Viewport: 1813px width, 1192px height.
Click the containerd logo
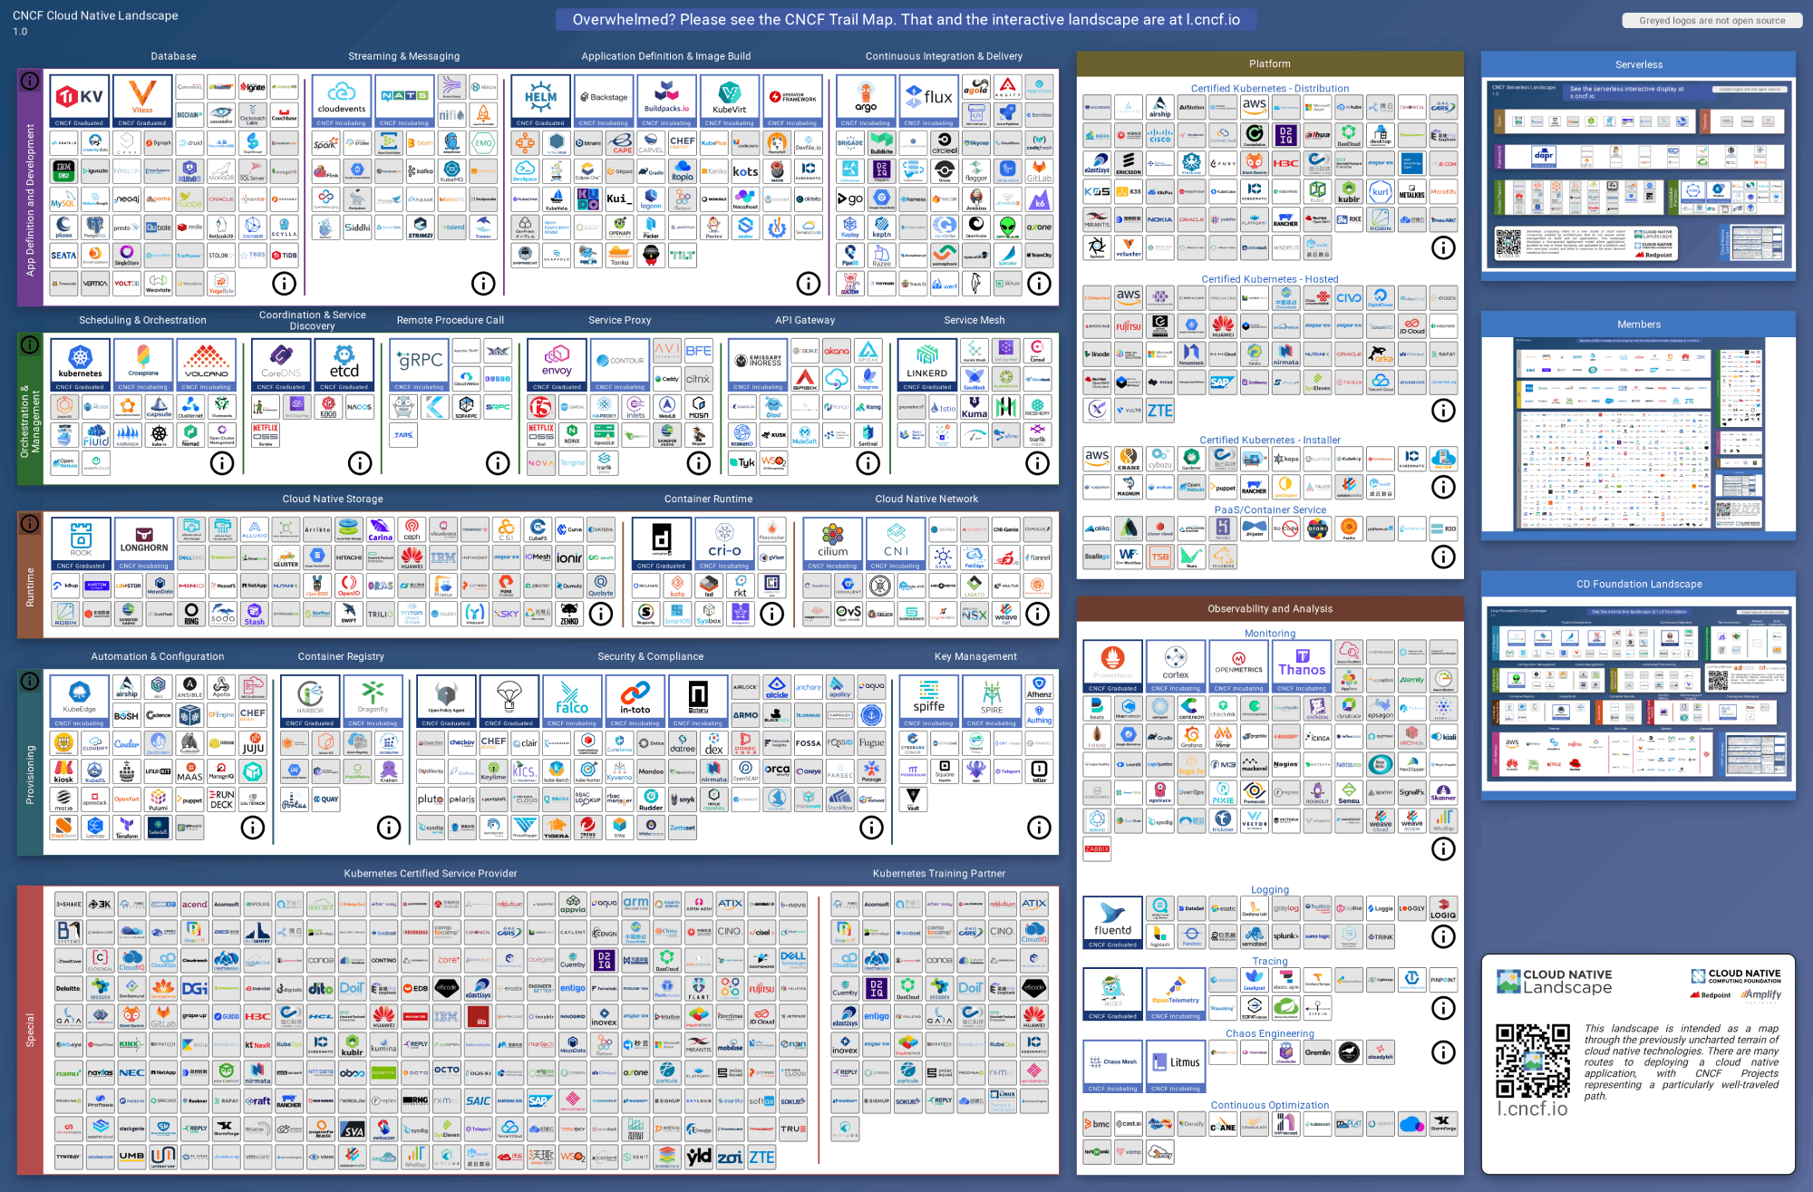(x=662, y=544)
